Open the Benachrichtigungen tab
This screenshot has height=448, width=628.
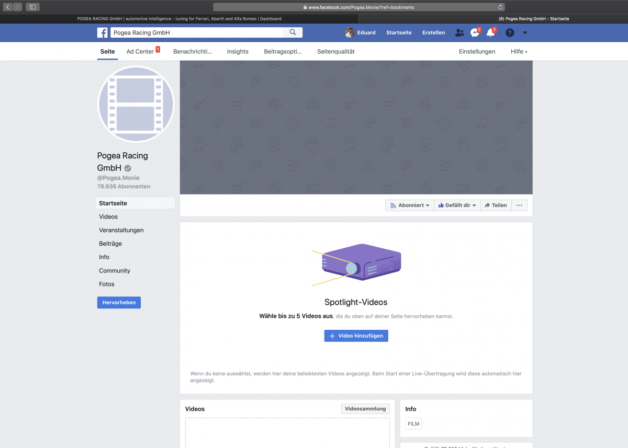click(x=193, y=51)
